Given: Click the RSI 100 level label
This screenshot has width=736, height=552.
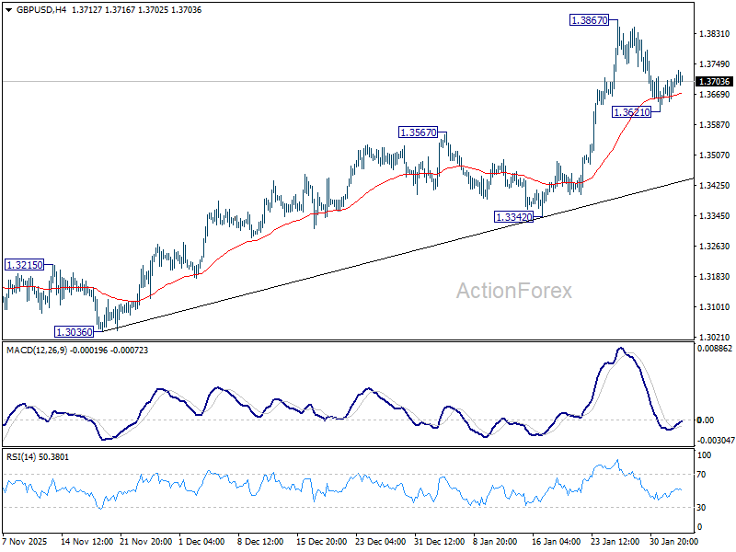Looking at the screenshot, I should (705, 454).
